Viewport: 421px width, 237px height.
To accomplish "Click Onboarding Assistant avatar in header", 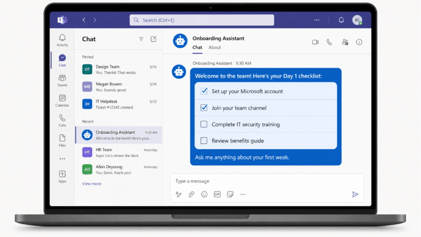I will 180,41.
